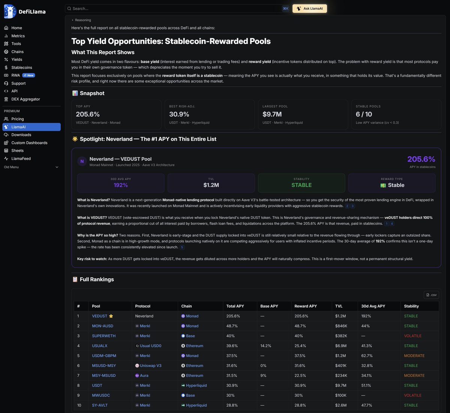The image size is (450, 413).
Task: Open the LlamaAI menu item
Action: coord(31,127)
